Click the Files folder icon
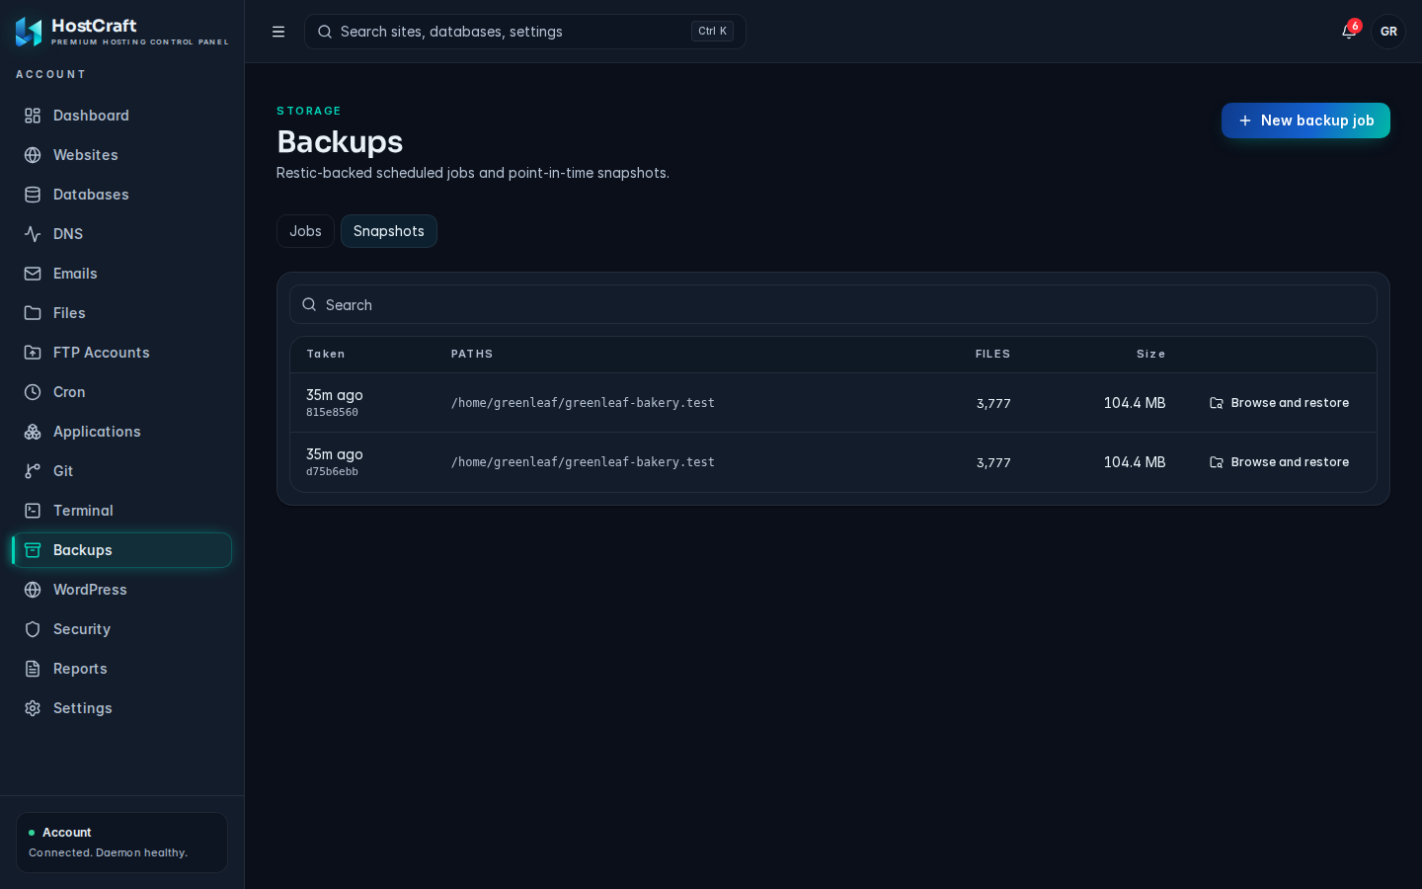Image resolution: width=1422 pixels, height=889 pixels. 33,313
